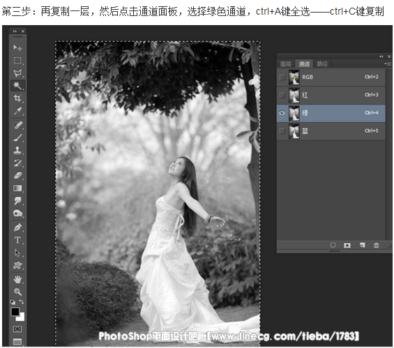Viewport: 394px width, 348px height.
Task: Click the 绿 channel thumbnail
Action: point(294,113)
